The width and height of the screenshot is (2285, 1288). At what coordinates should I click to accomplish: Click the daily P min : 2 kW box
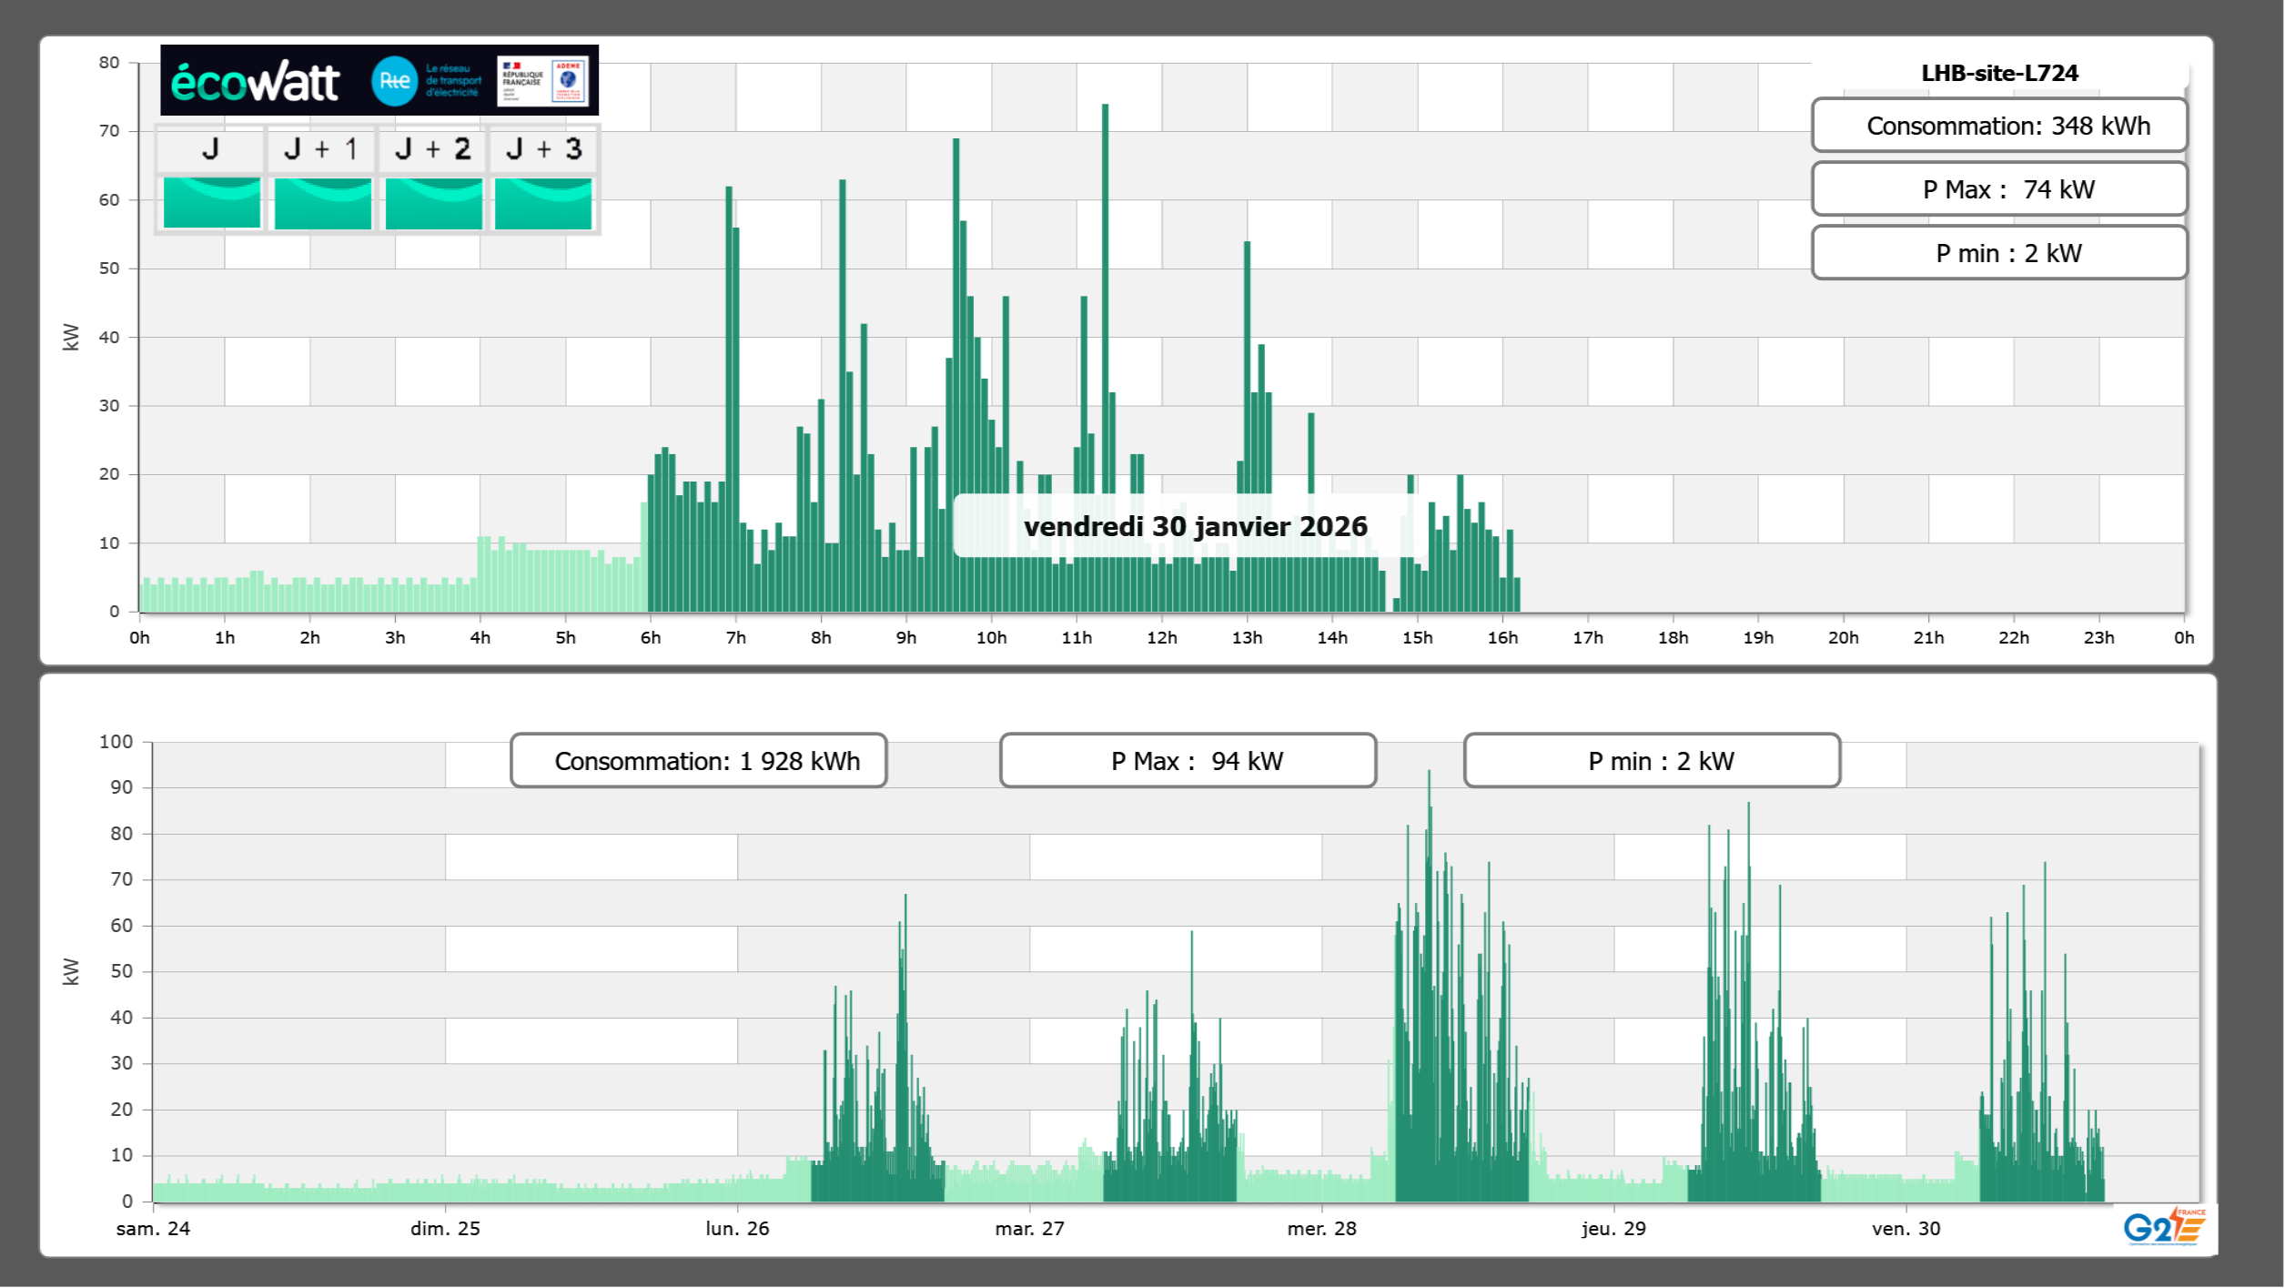point(1998,253)
